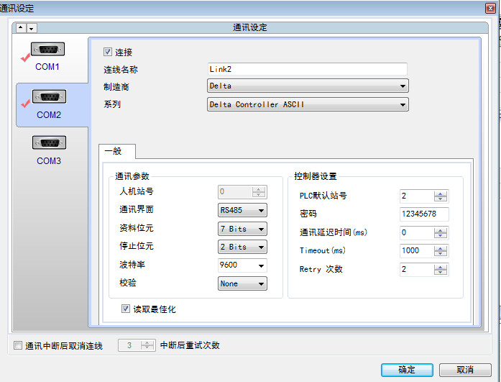This screenshot has width=501, height=382.
Task: Enable 通讯中断后取消连线 checkbox
Action: [18, 345]
